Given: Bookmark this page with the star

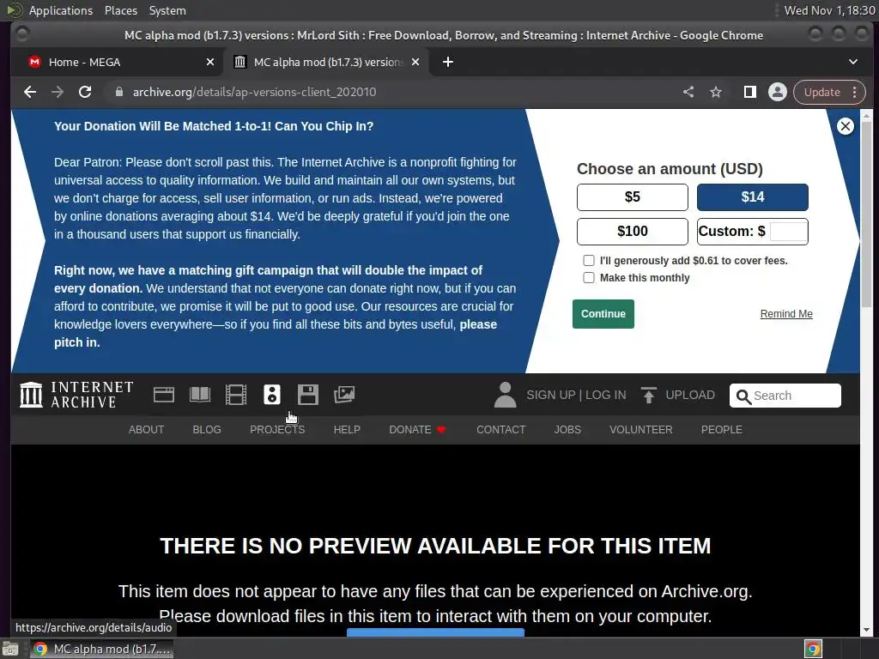Looking at the screenshot, I should (716, 92).
